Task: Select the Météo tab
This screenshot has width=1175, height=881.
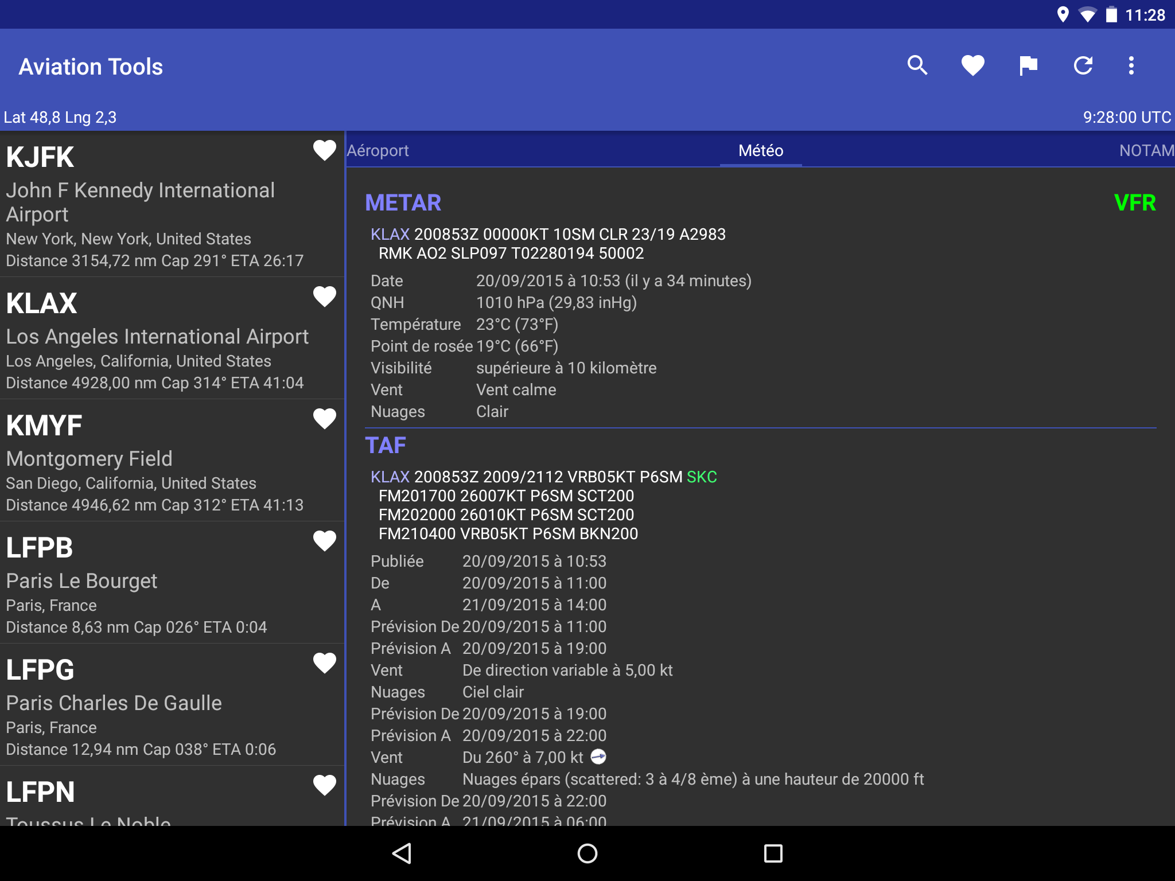Action: pyautogui.click(x=760, y=150)
